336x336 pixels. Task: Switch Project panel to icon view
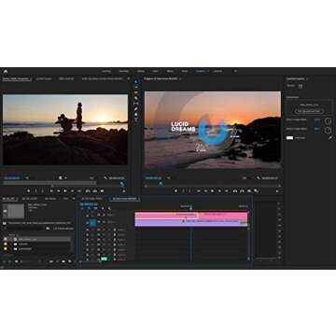(x=16, y=261)
